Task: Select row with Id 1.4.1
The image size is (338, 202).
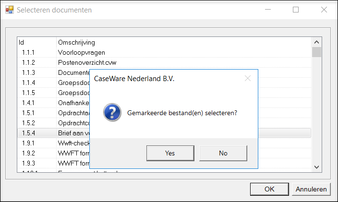Action: pyautogui.click(x=53, y=103)
